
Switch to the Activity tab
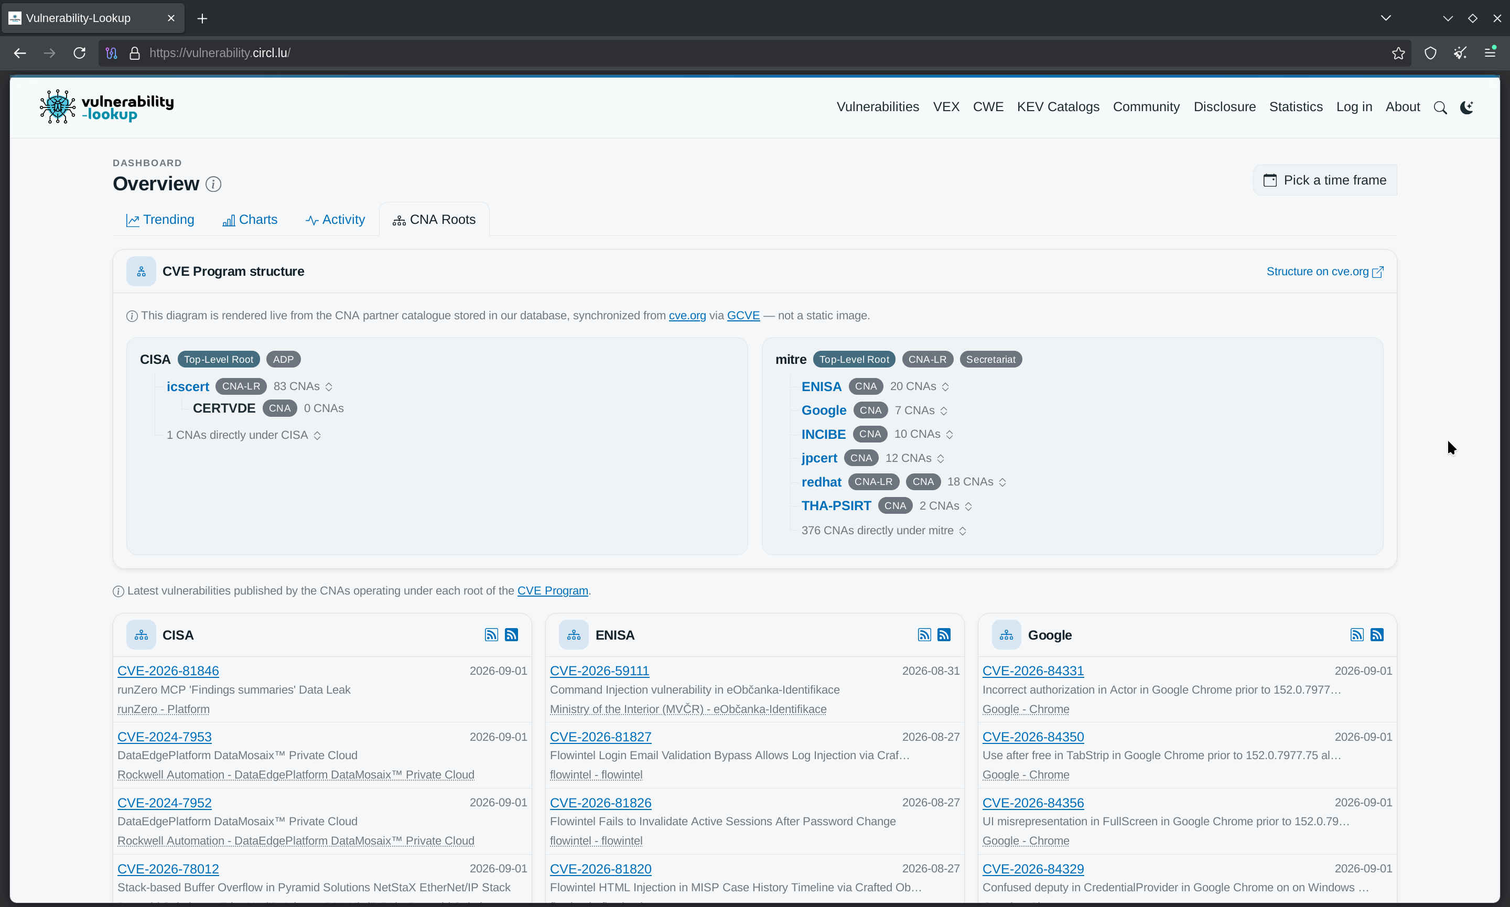coord(335,220)
